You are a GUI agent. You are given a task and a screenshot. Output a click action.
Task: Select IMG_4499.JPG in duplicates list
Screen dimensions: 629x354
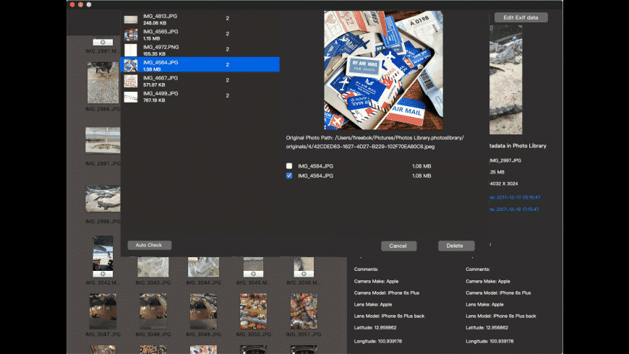(200, 96)
